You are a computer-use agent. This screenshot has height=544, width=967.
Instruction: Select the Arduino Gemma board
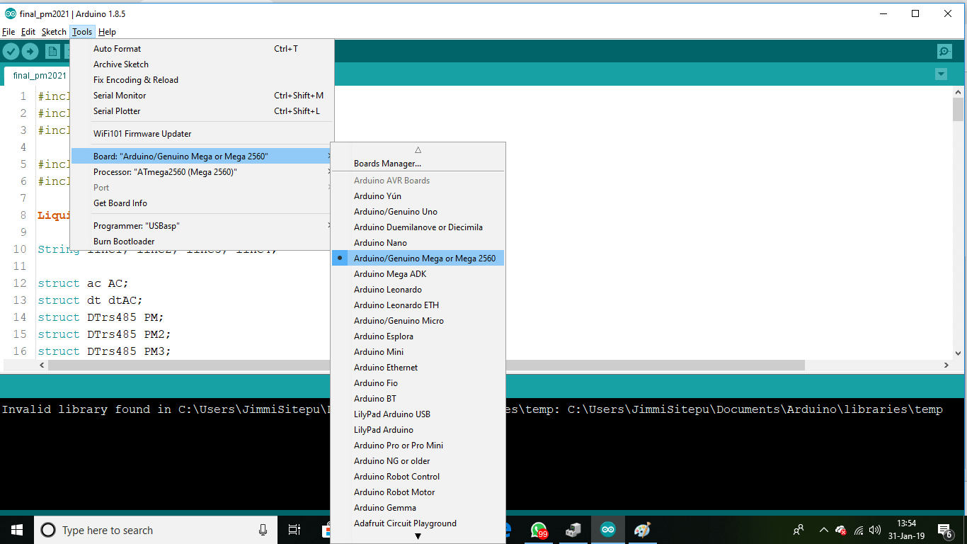tap(418, 508)
